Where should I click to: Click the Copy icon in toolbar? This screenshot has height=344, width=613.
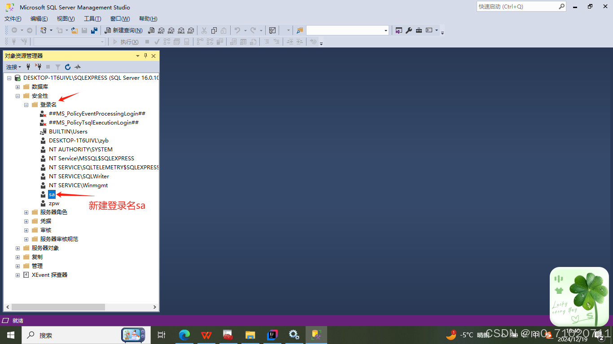pos(214,30)
